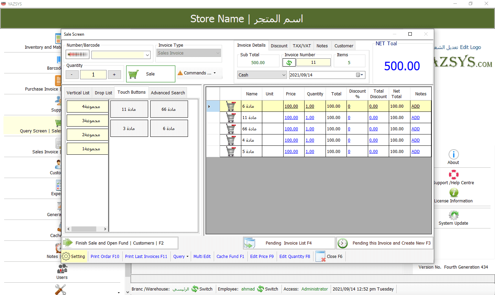Click the barcode scanner icon
This screenshot has height=295, width=495.
coord(78,55)
